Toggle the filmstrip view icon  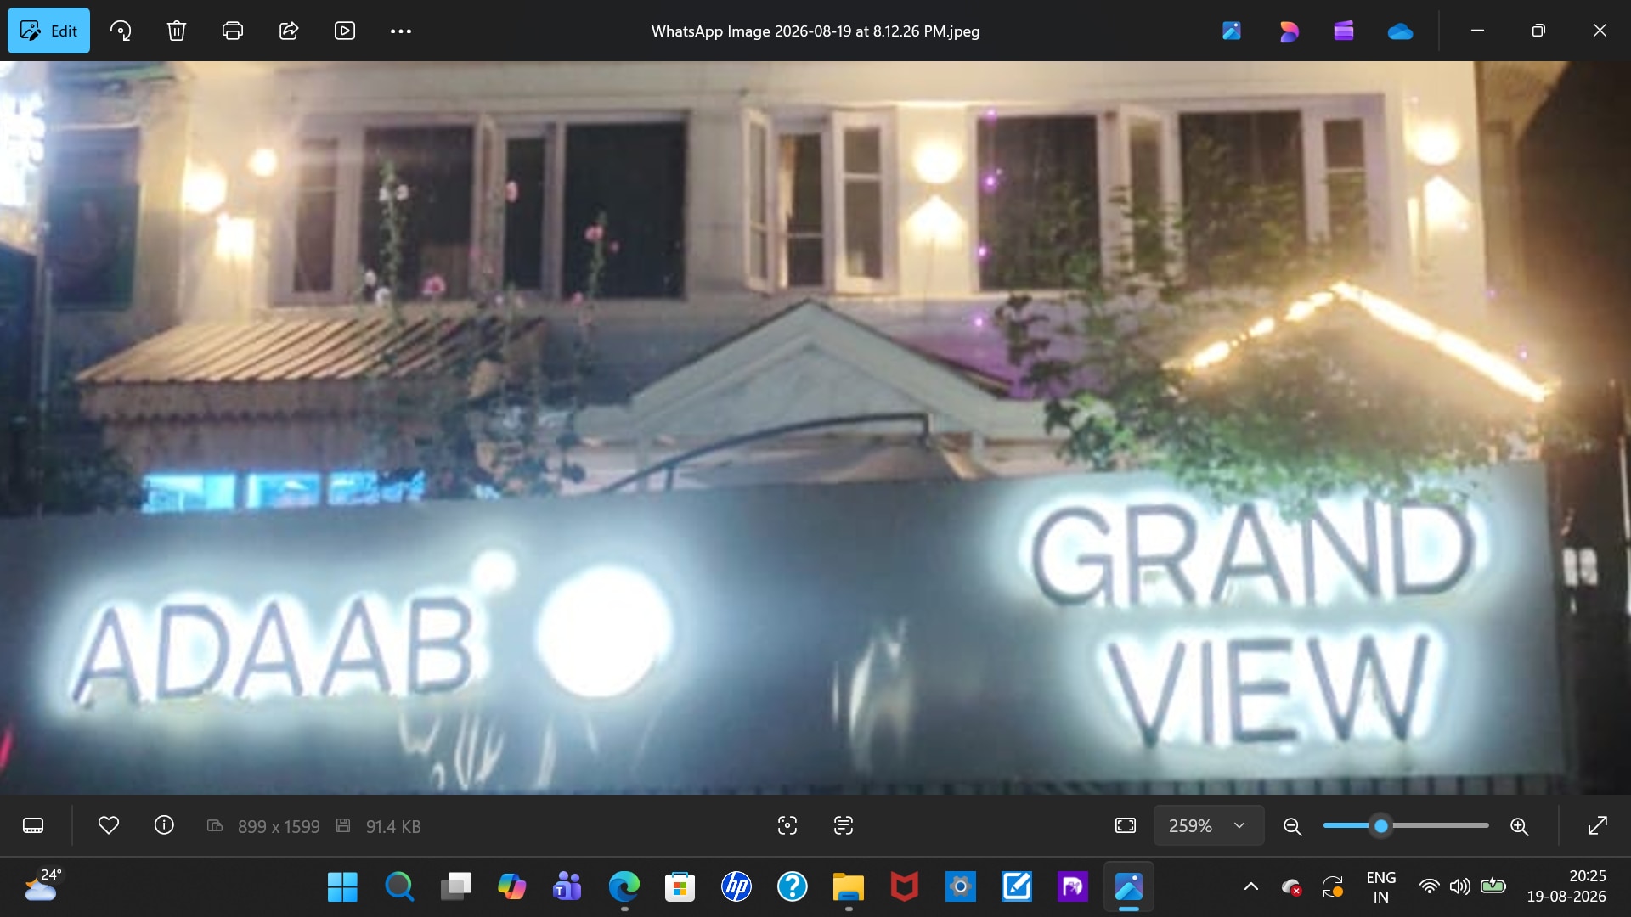pos(33,825)
